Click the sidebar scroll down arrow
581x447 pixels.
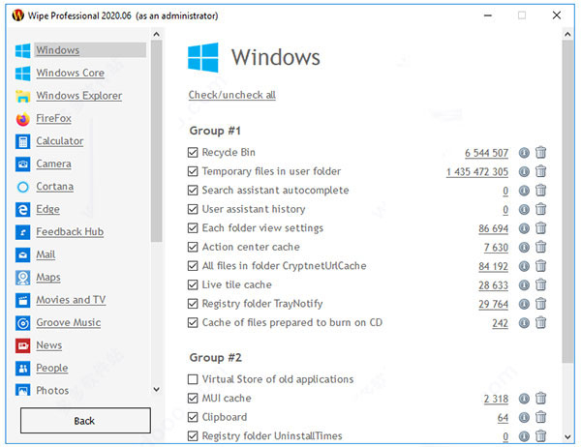(157, 389)
